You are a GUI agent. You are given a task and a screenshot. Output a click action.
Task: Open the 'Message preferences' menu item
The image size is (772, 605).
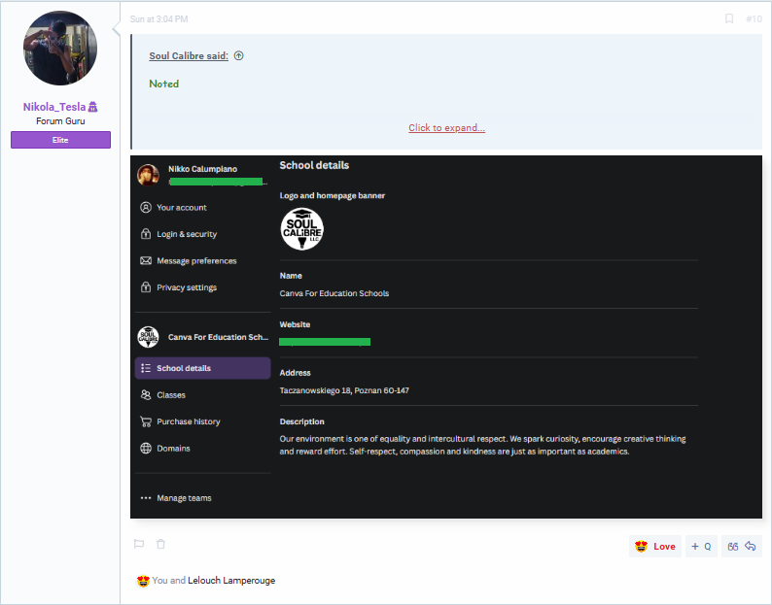tap(196, 260)
